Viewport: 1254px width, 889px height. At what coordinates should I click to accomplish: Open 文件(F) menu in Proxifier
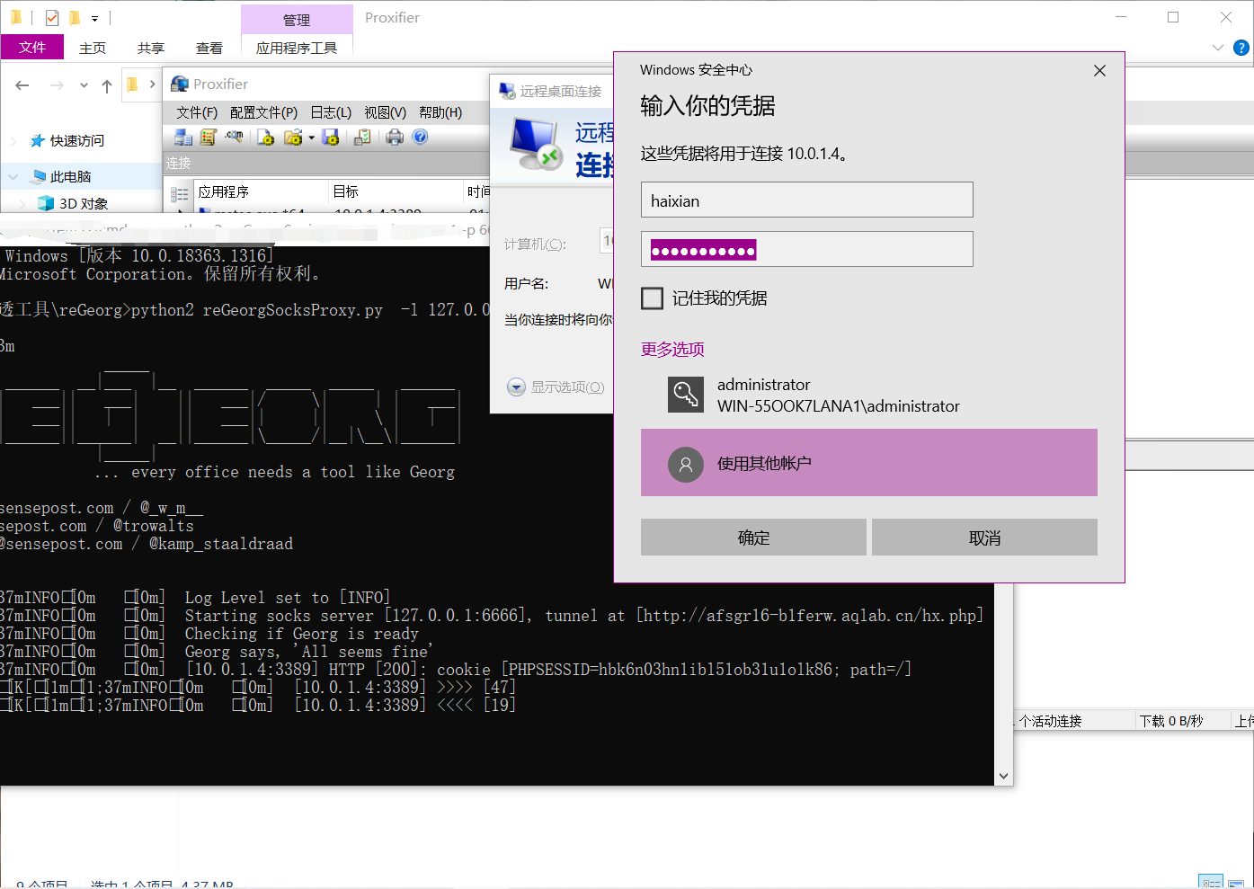click(197, 112)
